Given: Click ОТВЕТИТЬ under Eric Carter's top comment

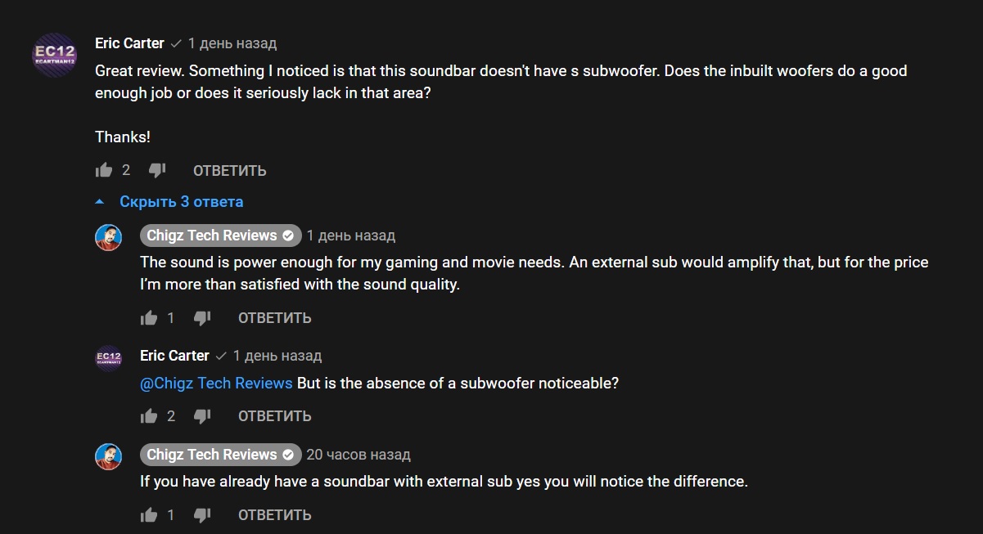Looking at the screenshot, I should pos(229,170).
